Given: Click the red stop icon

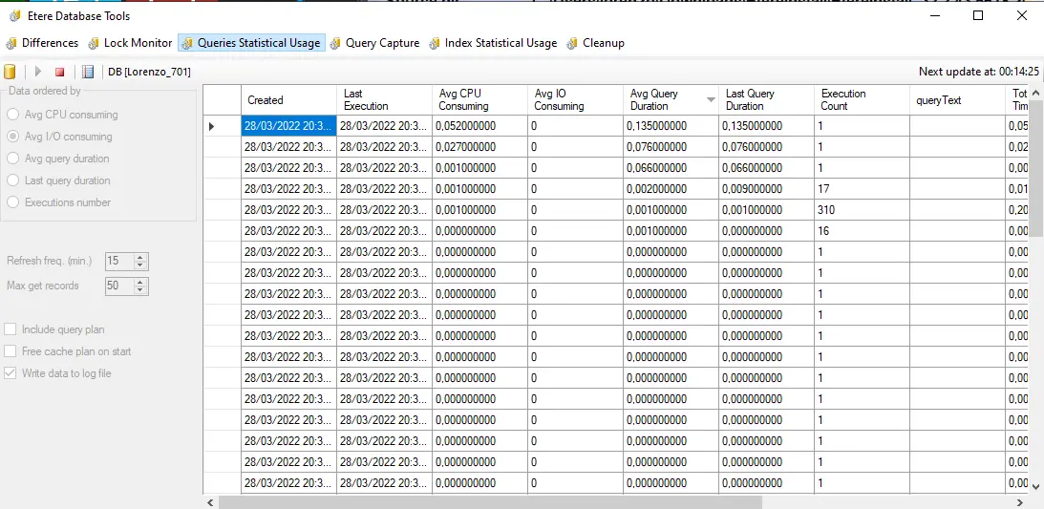Looking at the screenshot, I should [59, 72].
